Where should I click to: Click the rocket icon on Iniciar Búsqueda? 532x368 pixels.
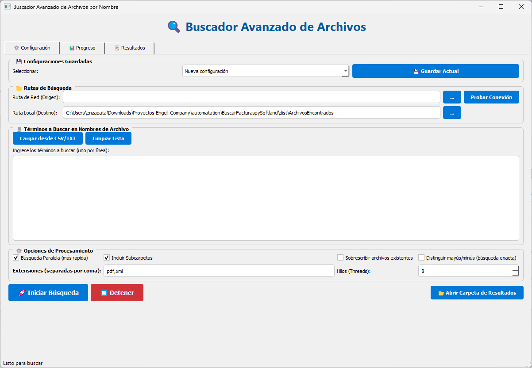coord(21,293)
